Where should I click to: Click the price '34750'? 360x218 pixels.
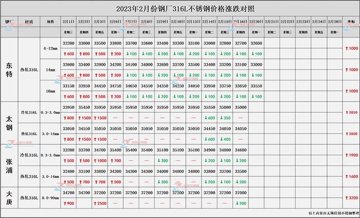115,86
